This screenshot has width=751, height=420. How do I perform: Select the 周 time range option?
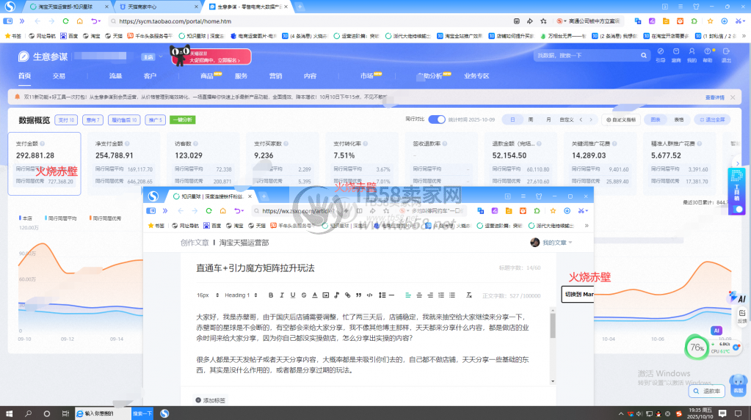click(x=531, y=119)
